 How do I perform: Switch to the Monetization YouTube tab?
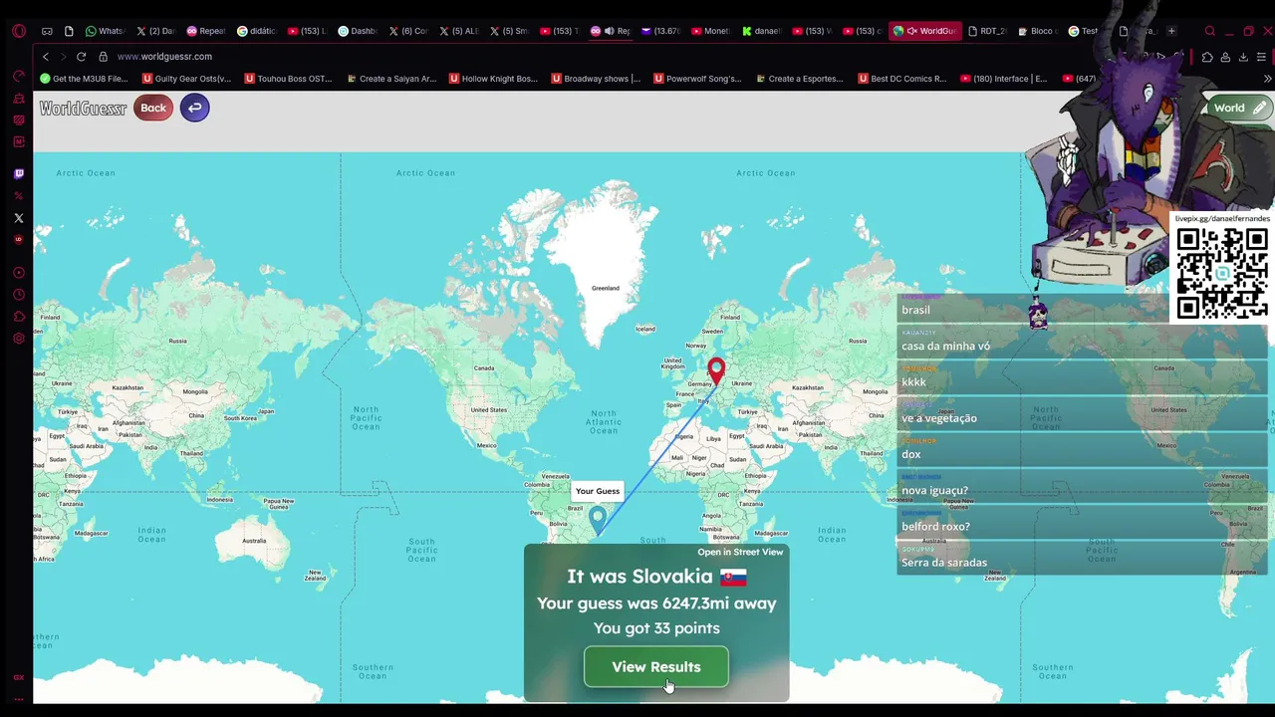click(x=711, y=31)
